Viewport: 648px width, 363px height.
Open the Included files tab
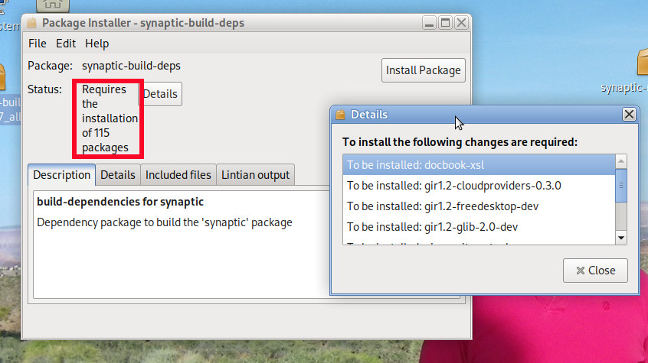[178, 175]
